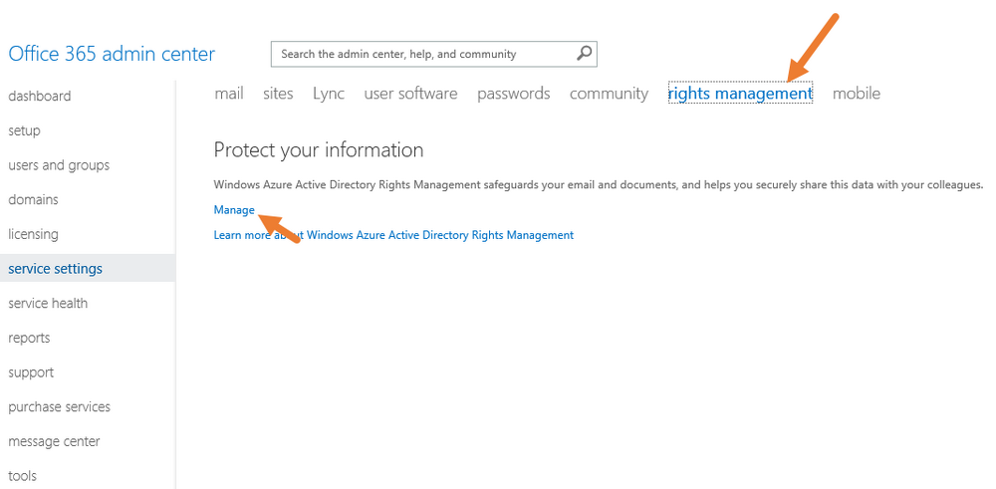This screenshot has height=489, width=996.
Task: Click the Protect your information heading
Action: point(319,149)
